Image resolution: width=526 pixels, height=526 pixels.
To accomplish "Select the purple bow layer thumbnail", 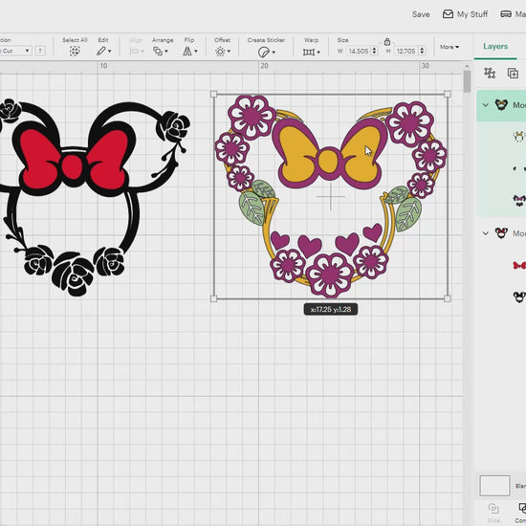I will [x=519, y=200].
